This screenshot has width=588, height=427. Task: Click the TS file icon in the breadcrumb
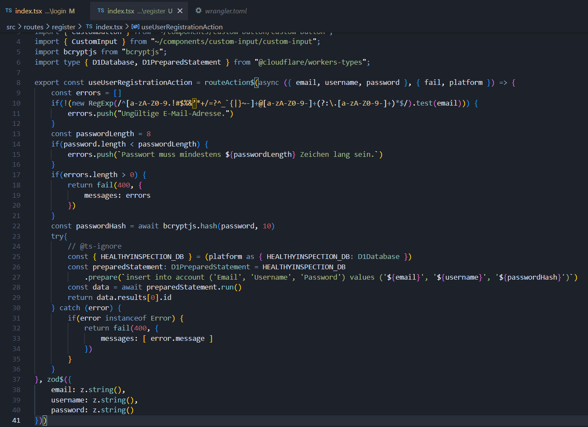click(x=89, y=27)
